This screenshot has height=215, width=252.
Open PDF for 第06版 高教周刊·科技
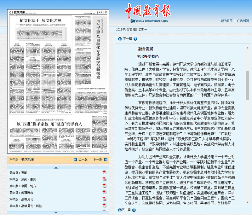click(x=104, y=205)
